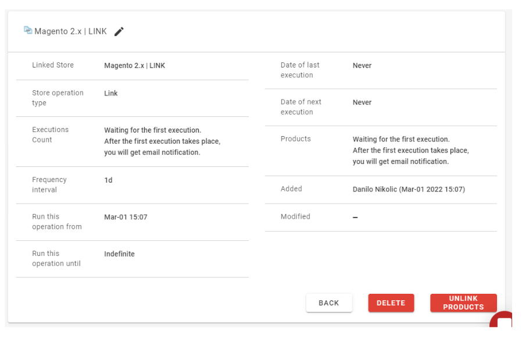522x338 pixels.
Task: Click the 'Run this operation from' label
Action: tap(57, 222)
